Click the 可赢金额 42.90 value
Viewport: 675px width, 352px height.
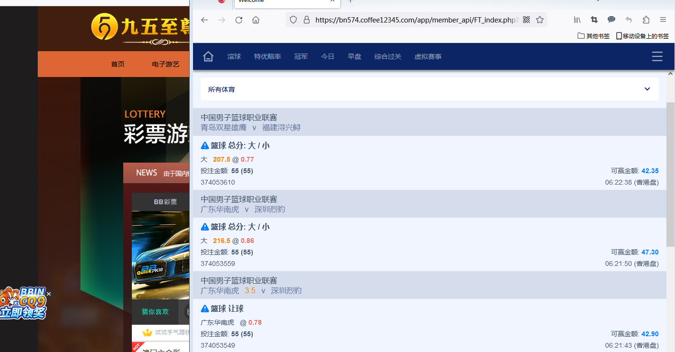pyautogui.click(x=650, y=334)
